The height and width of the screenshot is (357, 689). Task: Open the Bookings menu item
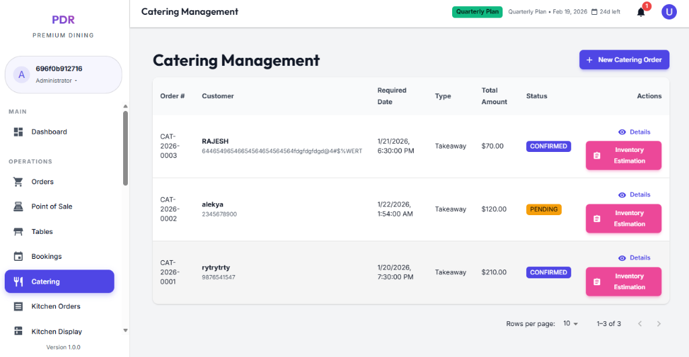46,256
